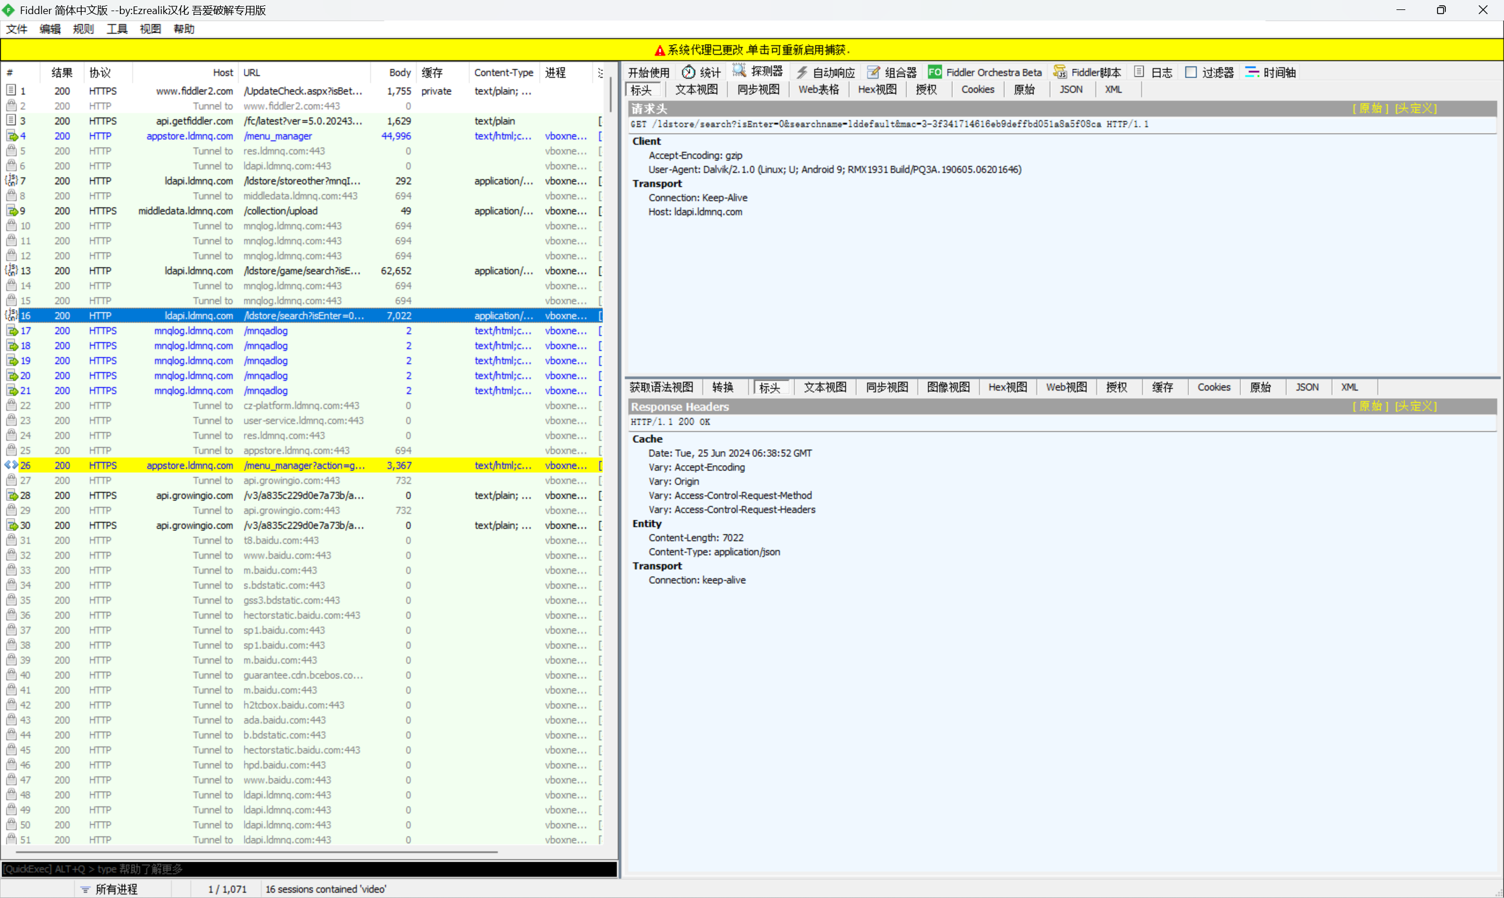Click the lock icon of session 2
This screenshot has height=898, width=1504.
[x=11, y=105]
